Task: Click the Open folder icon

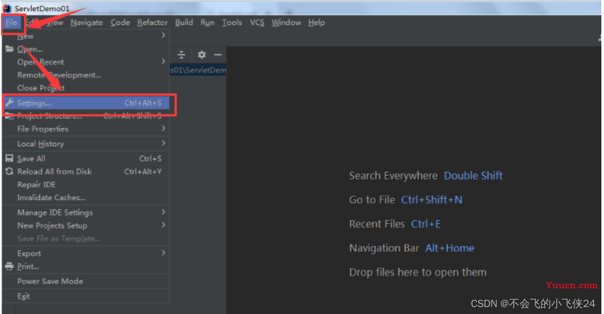Action: click(9, 49)
